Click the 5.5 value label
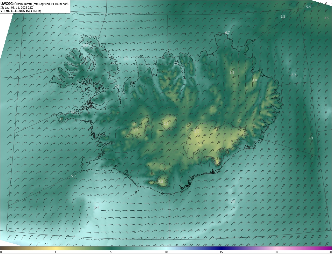 [x=283, y=17]
